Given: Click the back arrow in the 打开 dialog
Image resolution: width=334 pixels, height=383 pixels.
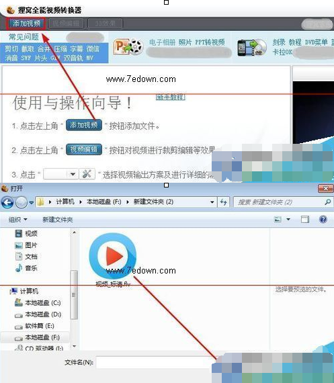Looking at the screenshot, I should [7, 202].
